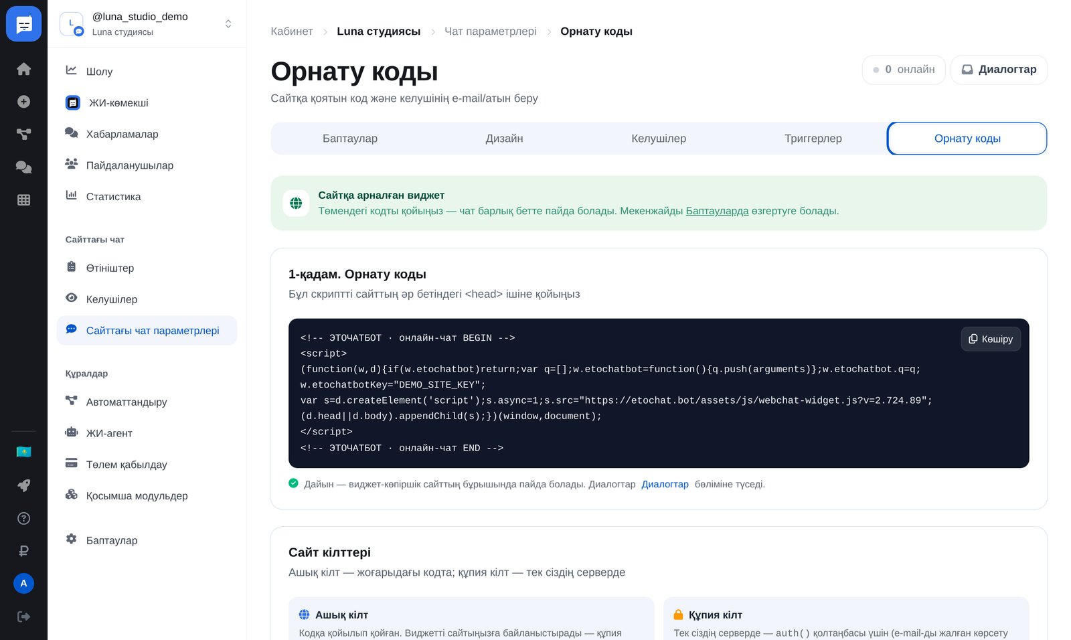
Task: Open Автоматтандыру in sidebar
Action: 147,402
